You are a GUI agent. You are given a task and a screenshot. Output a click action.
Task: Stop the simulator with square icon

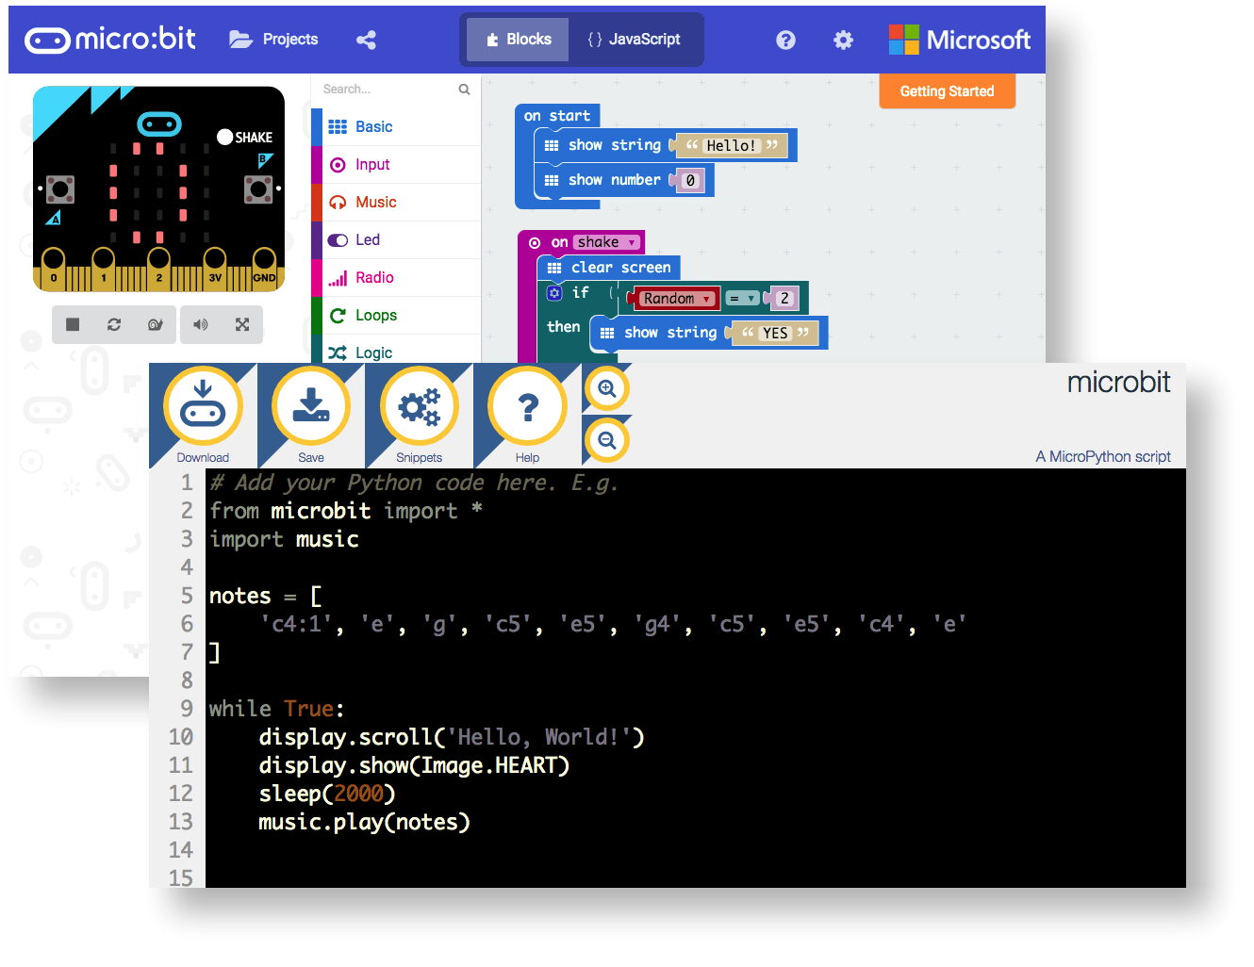tap(73, 324)
